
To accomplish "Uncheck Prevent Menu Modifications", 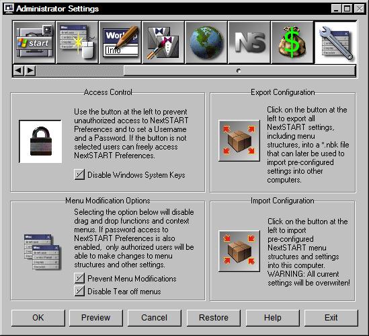I will coord(79,278).
